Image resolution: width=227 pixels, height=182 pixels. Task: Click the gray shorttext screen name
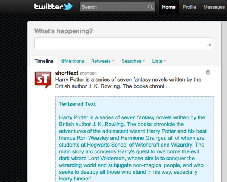[x=88, y=73]
